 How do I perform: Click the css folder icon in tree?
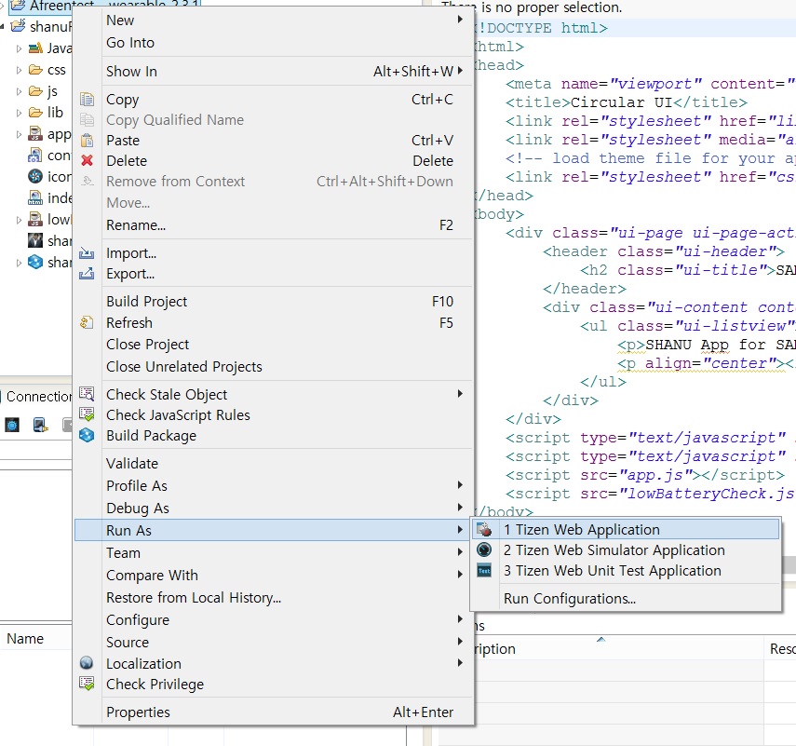pyautogui.click(x=35, y=69)
